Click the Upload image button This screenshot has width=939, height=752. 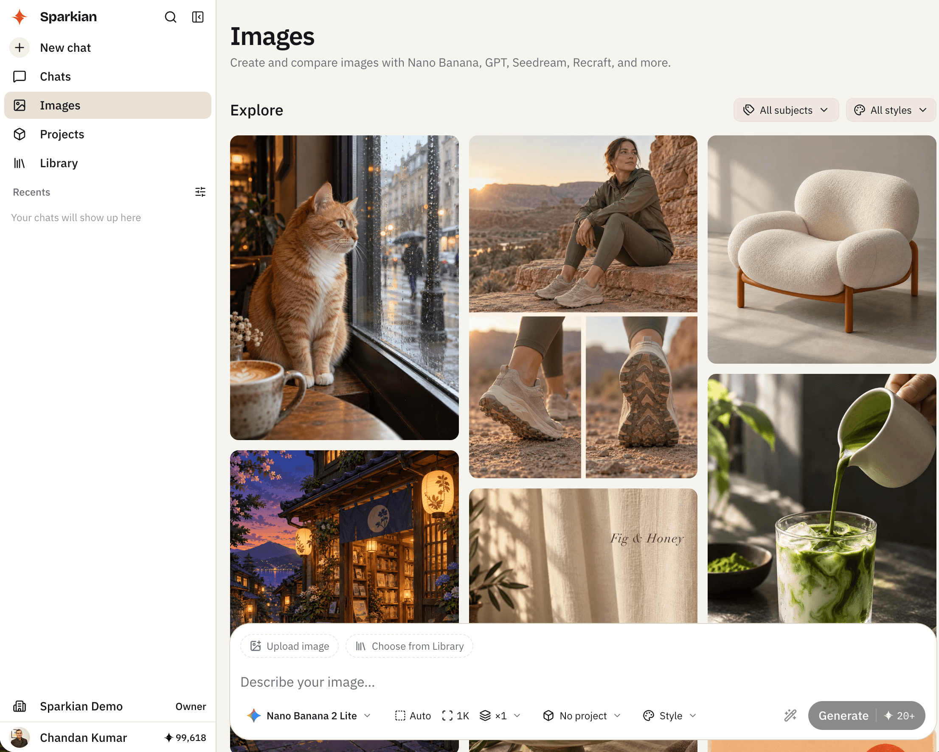pyautogui.click(x=290, y=646)
